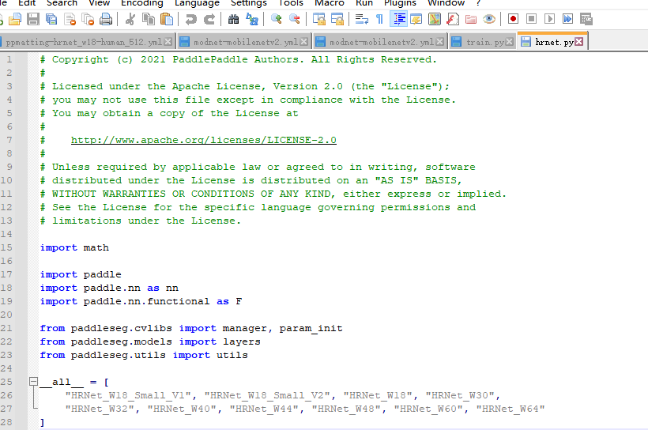The image size is (648, 430).
Task: Close the current document via toolbar icon
Action: 70,19
